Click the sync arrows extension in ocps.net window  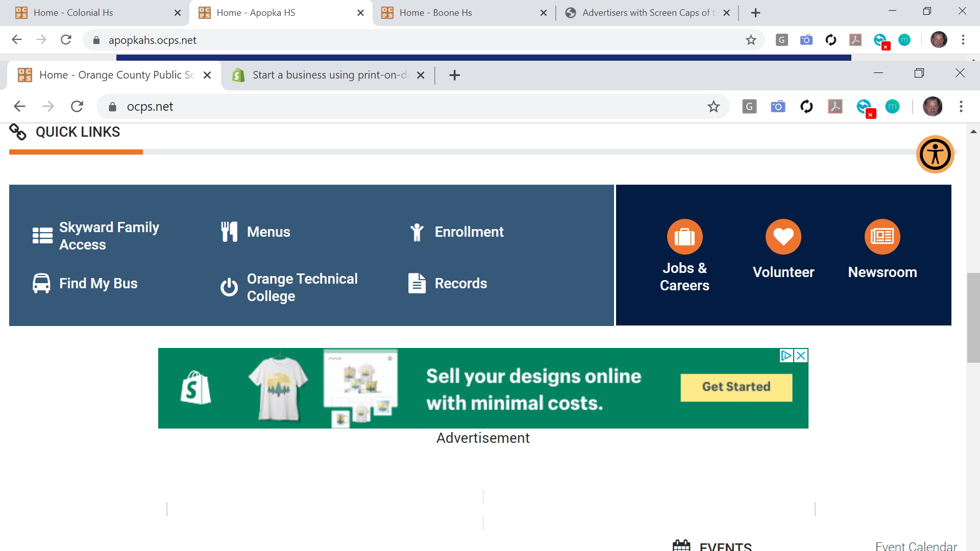pos(806,106)
